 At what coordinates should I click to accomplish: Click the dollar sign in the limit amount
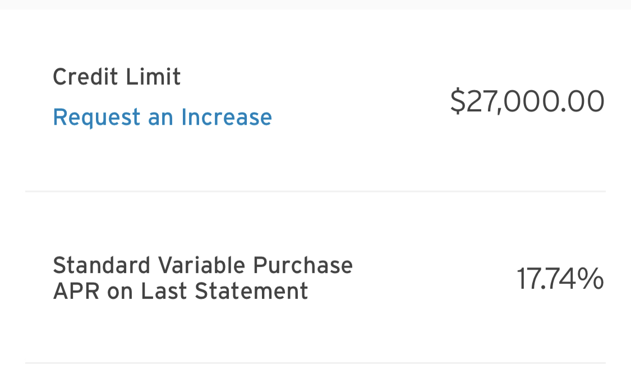[x=458, y=101]
